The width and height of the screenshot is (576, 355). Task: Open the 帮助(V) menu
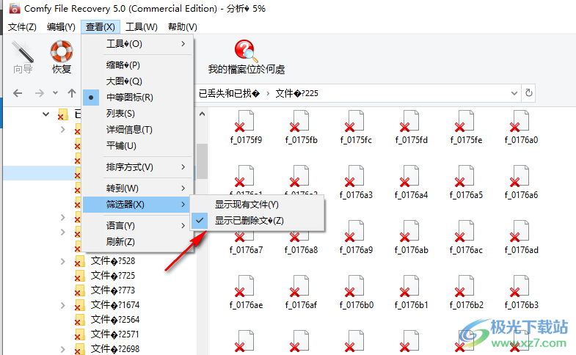(183, 27)
